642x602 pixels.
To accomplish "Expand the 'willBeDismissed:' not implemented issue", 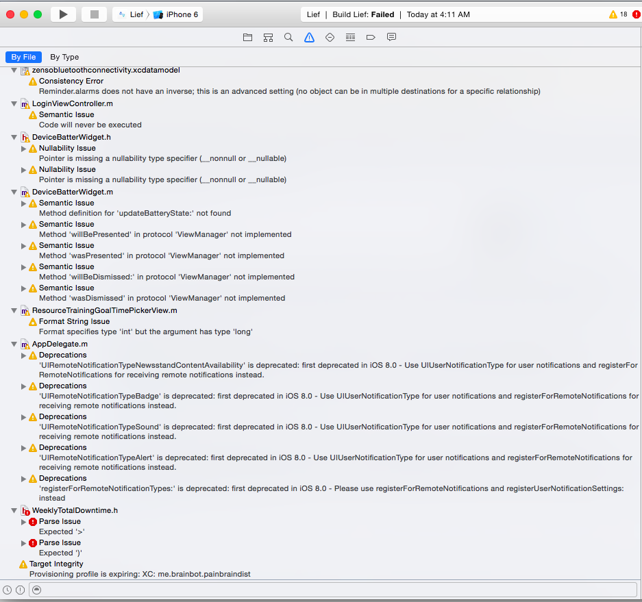I will point(24,267).
